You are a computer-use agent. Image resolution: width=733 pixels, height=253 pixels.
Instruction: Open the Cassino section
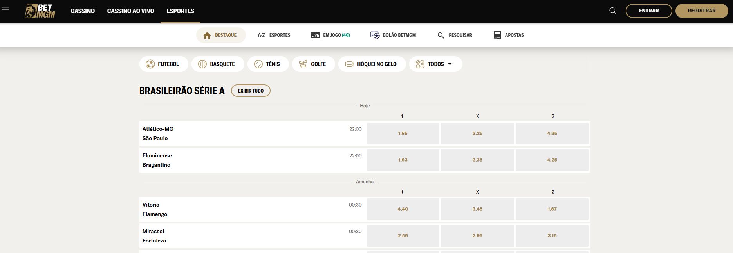pyautogui.click(x=83, y=11)
